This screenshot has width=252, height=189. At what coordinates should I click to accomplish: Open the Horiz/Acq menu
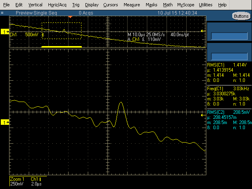tap(57, 5)
